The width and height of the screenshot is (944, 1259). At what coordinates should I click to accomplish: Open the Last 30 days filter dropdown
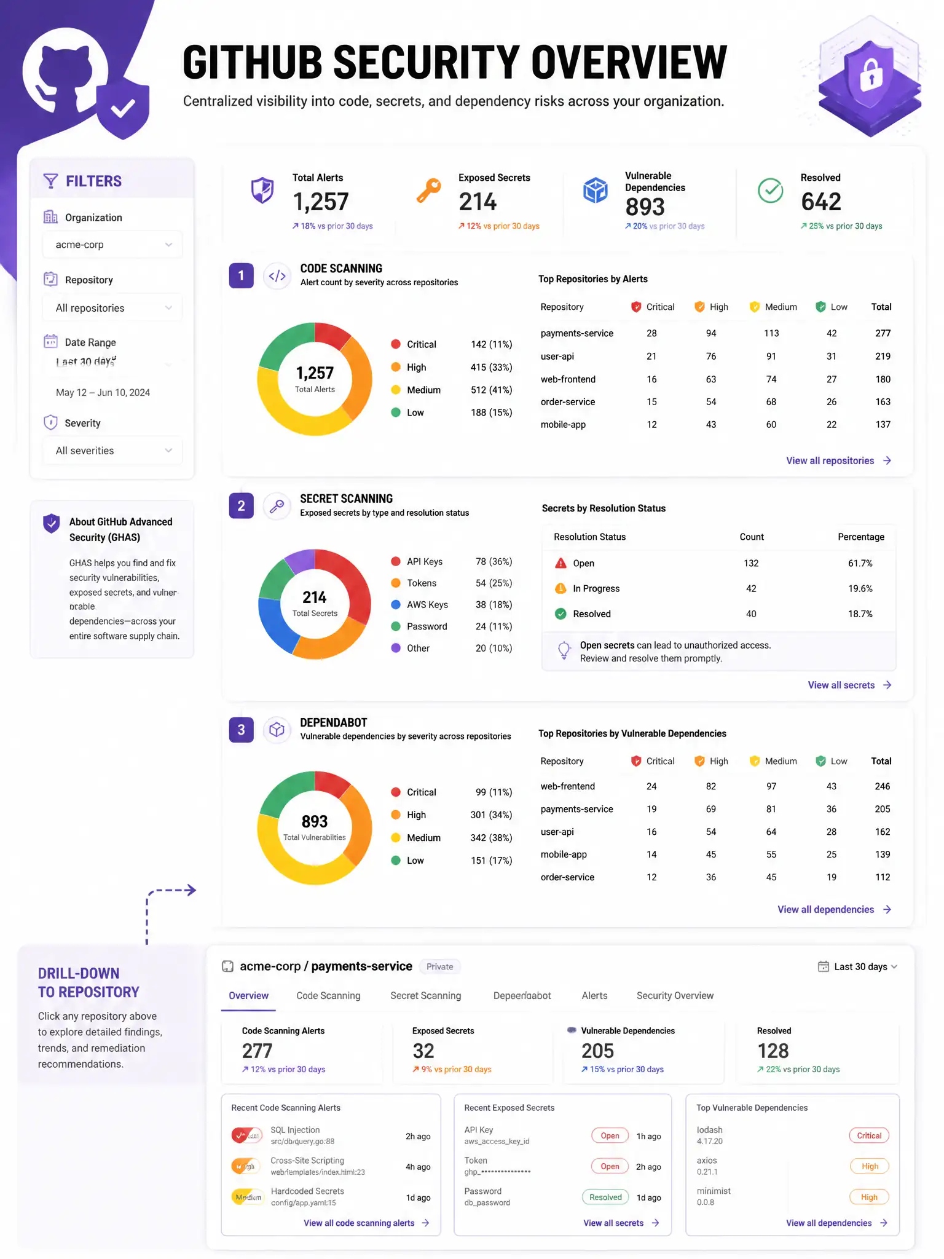click(x=112, y=362)
